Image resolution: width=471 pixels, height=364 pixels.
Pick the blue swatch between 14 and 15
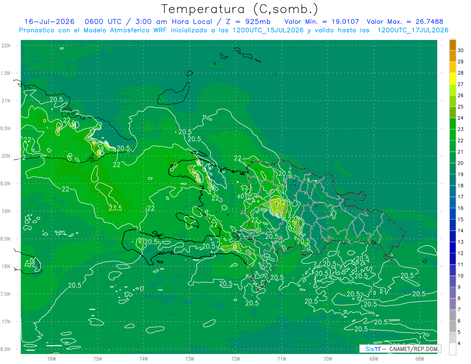point(453,225)
